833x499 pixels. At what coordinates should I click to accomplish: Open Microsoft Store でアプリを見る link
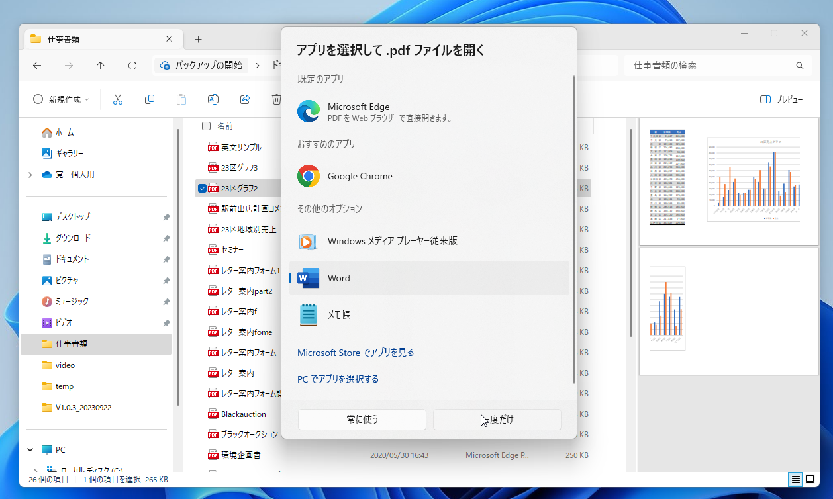click(x=356, y=353)
